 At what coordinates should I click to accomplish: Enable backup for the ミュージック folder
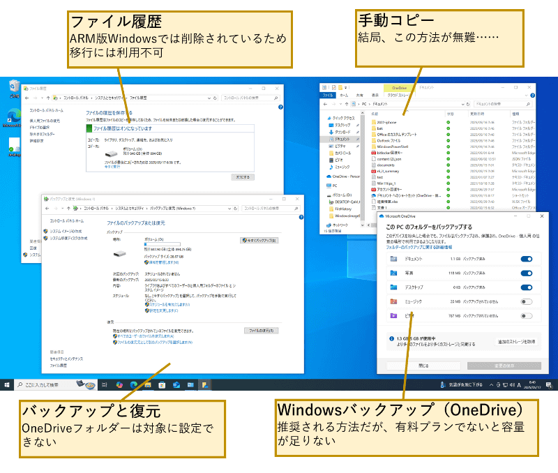coord(527,302)
